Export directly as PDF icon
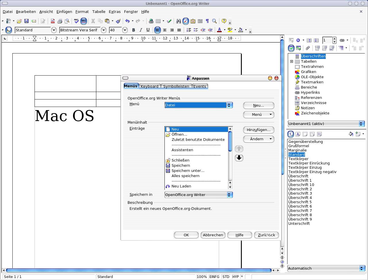Image resolution: width=368 pixels, height=280 pixels. (x=53, y=21)
